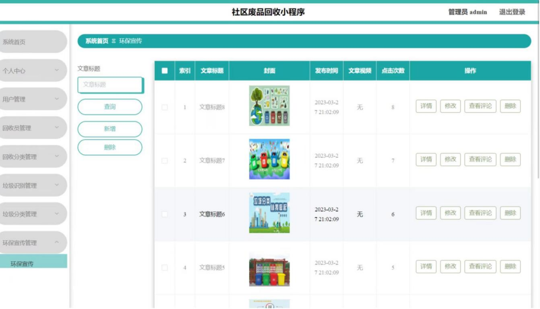Open 详情 for 文章标题7
The height and width of the screenshot is (309, 540).
click(x=426, y=159)
